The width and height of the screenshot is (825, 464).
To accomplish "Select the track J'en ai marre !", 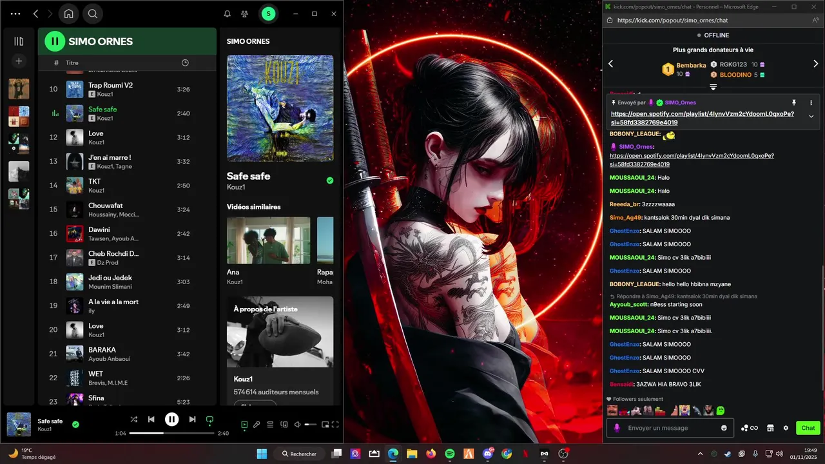I will 127,161.
